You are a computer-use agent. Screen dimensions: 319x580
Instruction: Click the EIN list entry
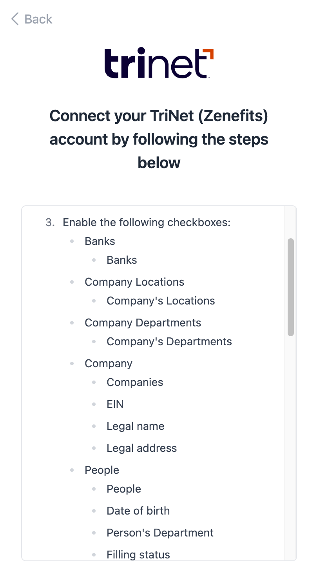click(x=115, y=404)
